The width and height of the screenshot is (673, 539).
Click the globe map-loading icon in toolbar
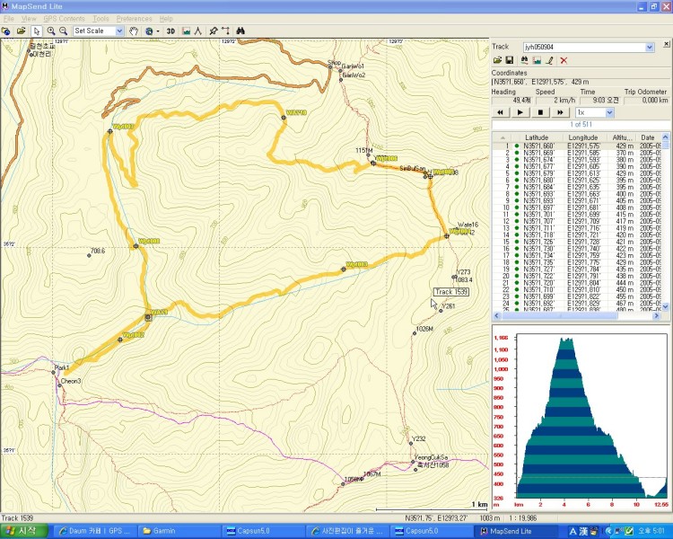click(x=6, y=31)
